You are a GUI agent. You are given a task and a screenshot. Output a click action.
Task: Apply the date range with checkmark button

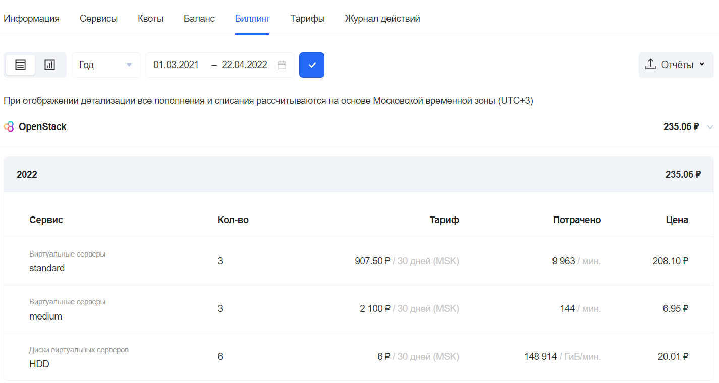[312, 65]
